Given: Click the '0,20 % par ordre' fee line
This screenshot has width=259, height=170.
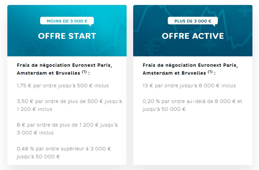Looking at the screenshot, I should click(192, 105).
